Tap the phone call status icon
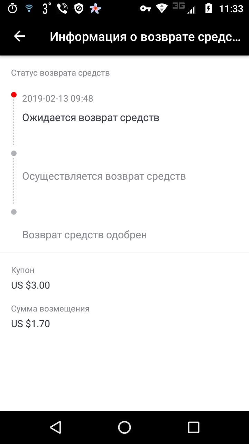 pyautogui.click(x=62, y=9)
